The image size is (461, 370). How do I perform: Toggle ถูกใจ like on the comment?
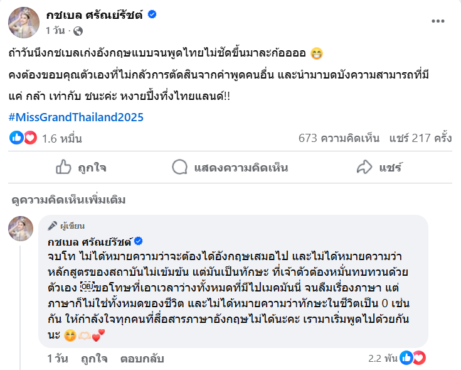pyautogui.click(x=93, y=358)
